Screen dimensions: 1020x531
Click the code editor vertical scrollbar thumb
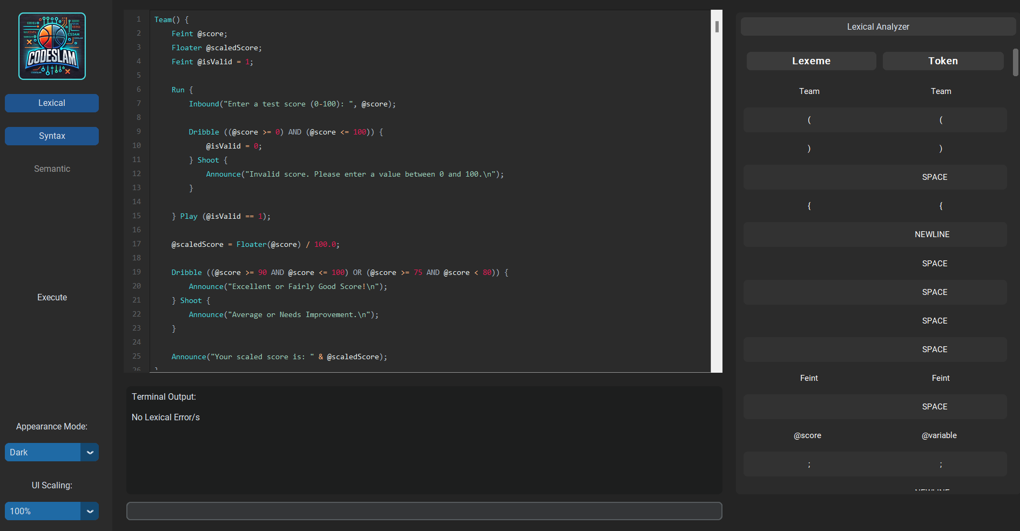point(717,26)
